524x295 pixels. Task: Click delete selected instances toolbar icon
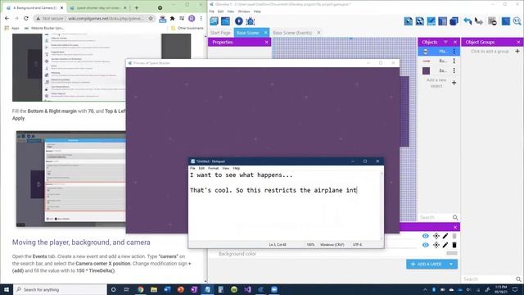[x=492, y=21]
